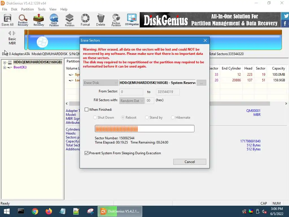Screen dimensions: 289x217
Task: Click the network tray icon
Action: 244,211
